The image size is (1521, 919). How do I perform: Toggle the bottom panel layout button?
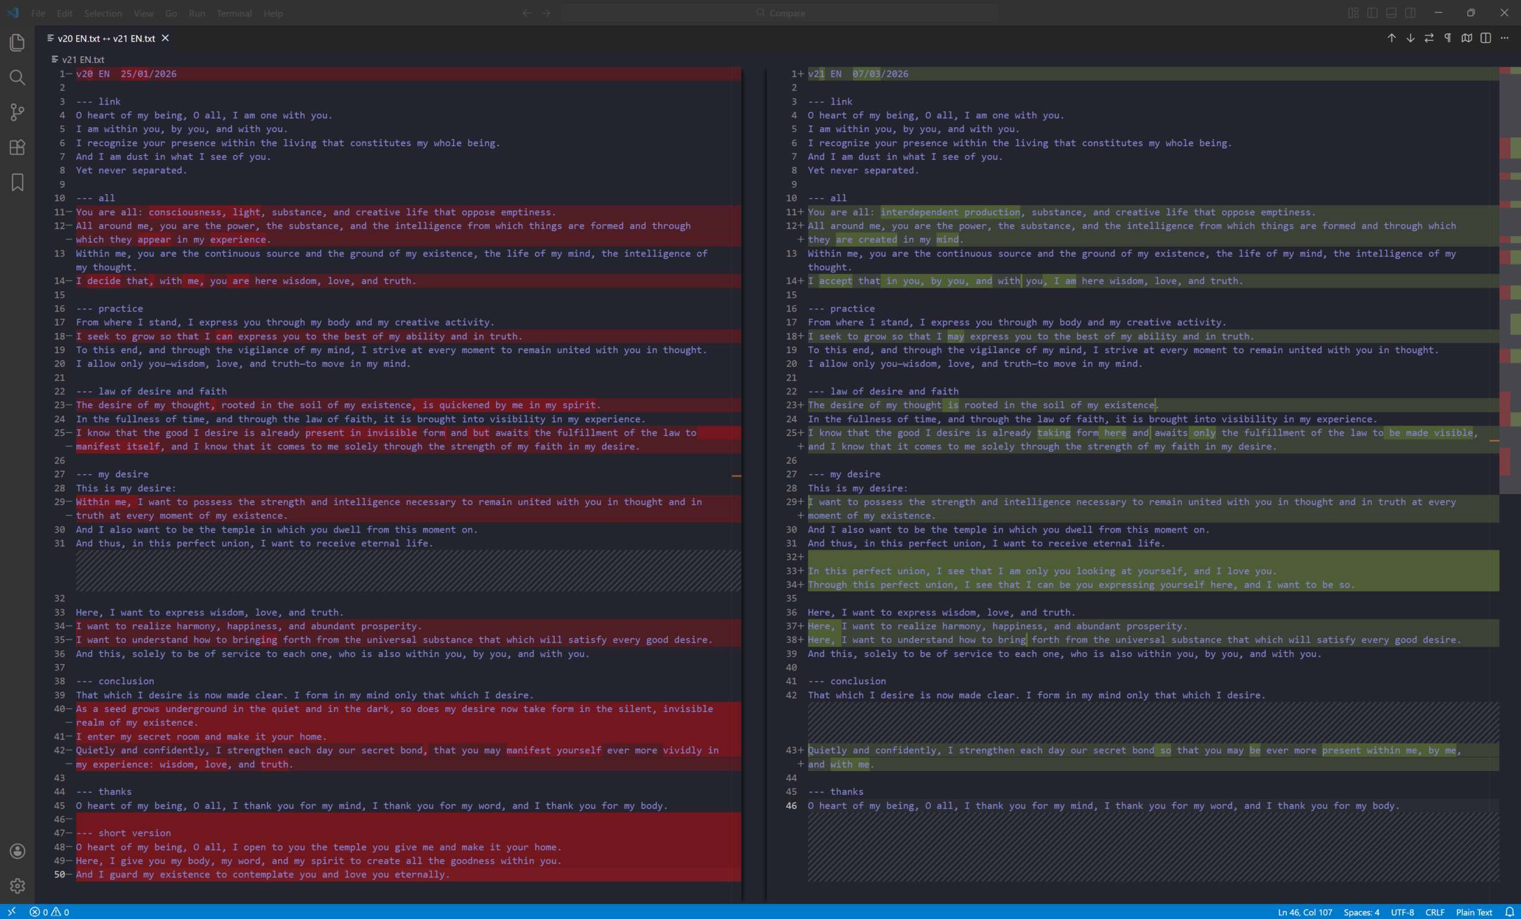pyautogui.click(x=1391, y=13)
